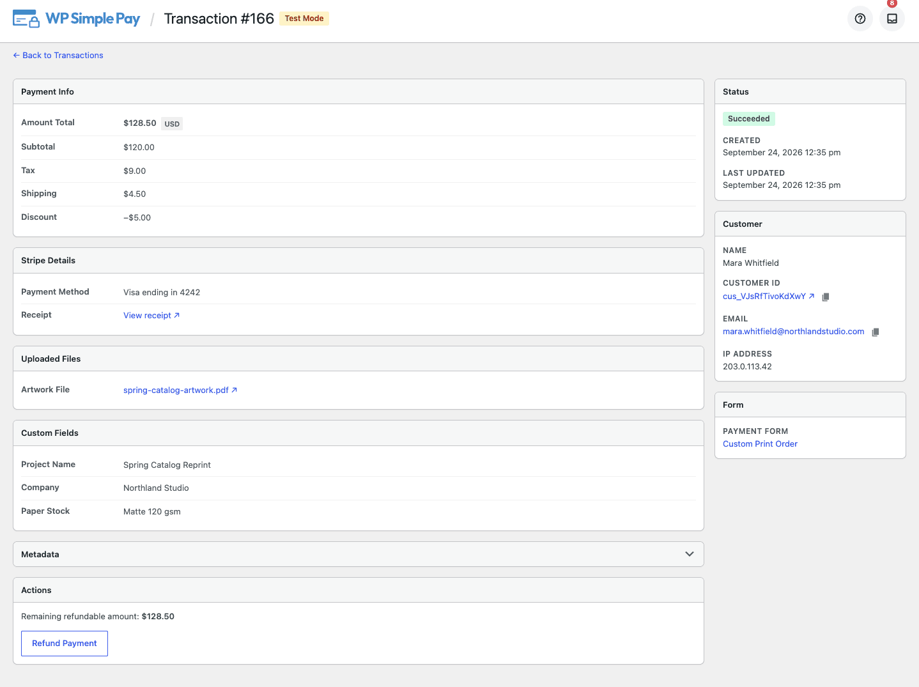Viewport: 919px width, 687px height.
Task: Click 'Spring Catalog Reprint' project name
Action: click(167, 465)
